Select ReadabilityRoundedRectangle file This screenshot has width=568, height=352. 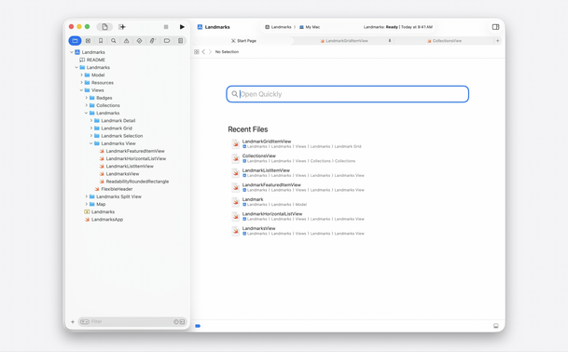(x=134, y=182)
